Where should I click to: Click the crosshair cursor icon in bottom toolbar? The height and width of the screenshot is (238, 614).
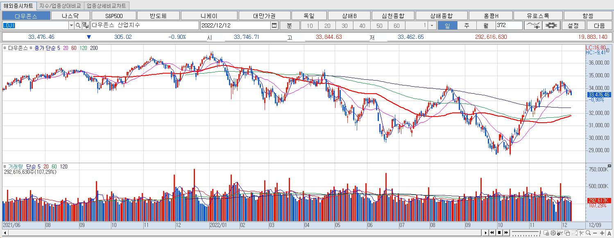[582, 233]
